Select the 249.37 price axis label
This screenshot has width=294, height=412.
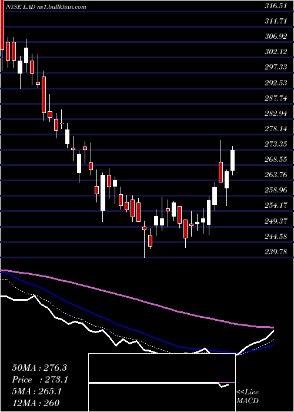click(276, 221)
